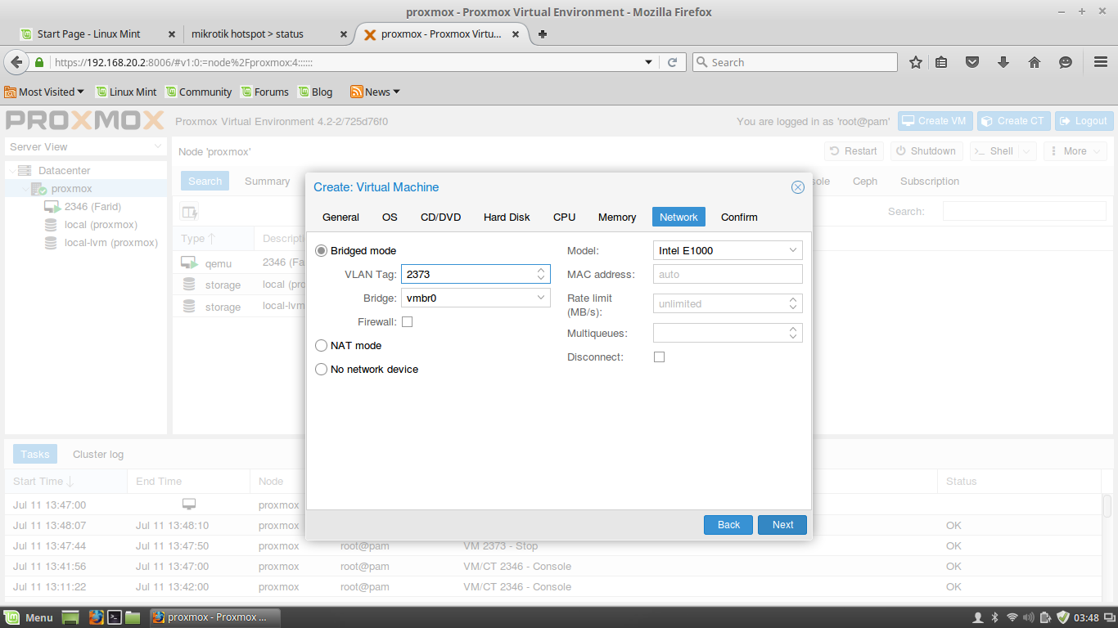
Task: Open the Linux Mint Menu button
Action: click(29, 617)
